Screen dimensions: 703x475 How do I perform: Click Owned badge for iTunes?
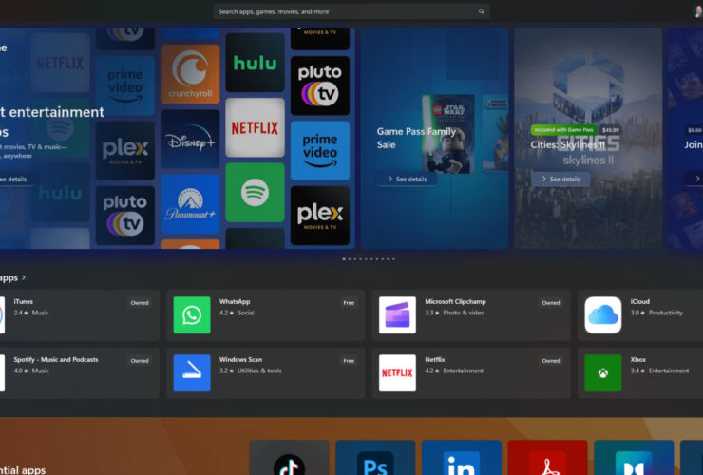140,303
